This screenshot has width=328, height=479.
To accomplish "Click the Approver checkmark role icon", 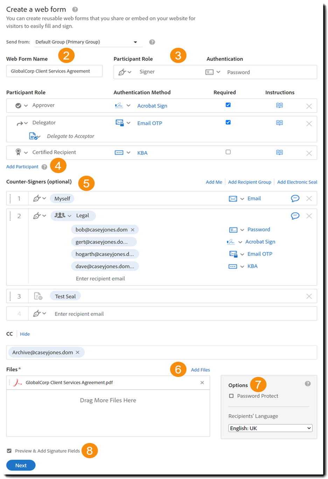I will pos(18,105).
